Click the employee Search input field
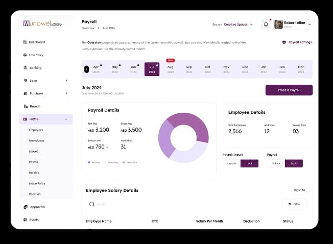The image size is (333, 244). point(121,204)
